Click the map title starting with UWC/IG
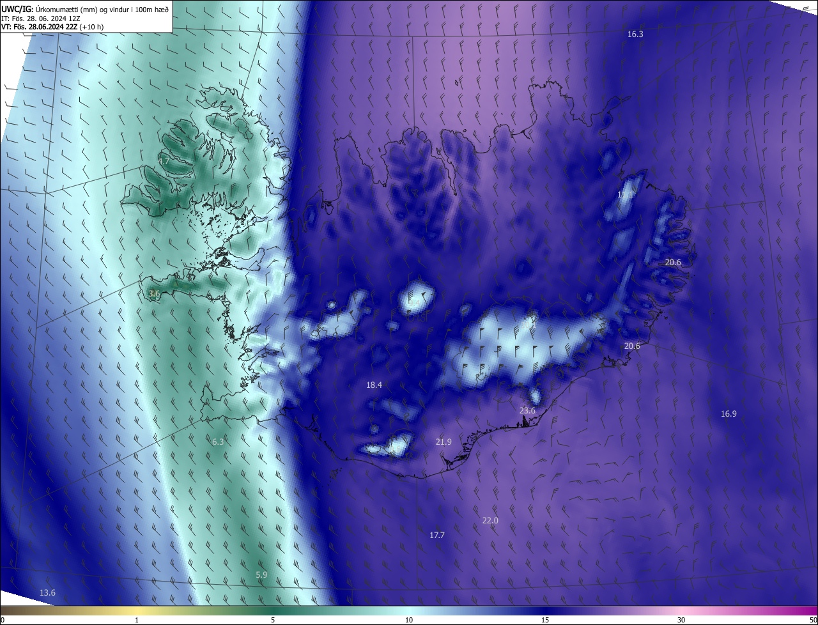The height and width of the screenshot is (625, 818). [x=86, y=9]
